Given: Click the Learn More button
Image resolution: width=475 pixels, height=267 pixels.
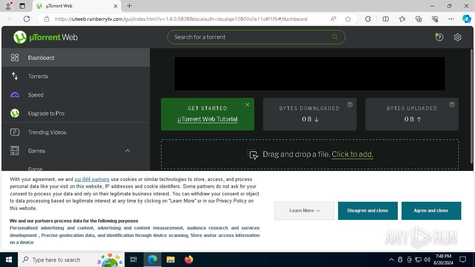Looking at the screenshot, I should tap(305, 211).
